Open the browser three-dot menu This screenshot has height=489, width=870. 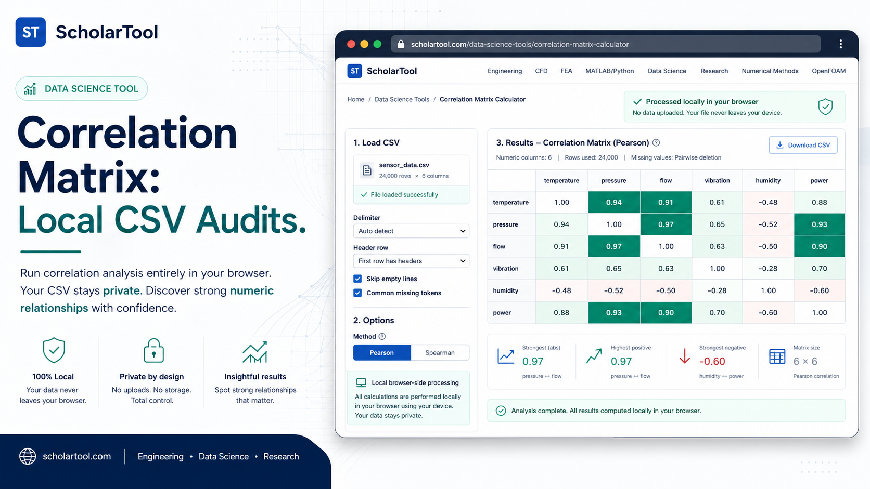point(841,44)
